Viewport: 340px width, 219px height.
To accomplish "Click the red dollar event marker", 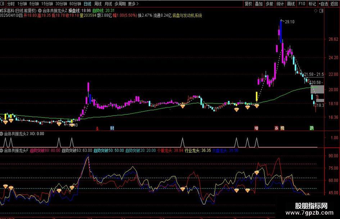I will click(x=97, y=129).
